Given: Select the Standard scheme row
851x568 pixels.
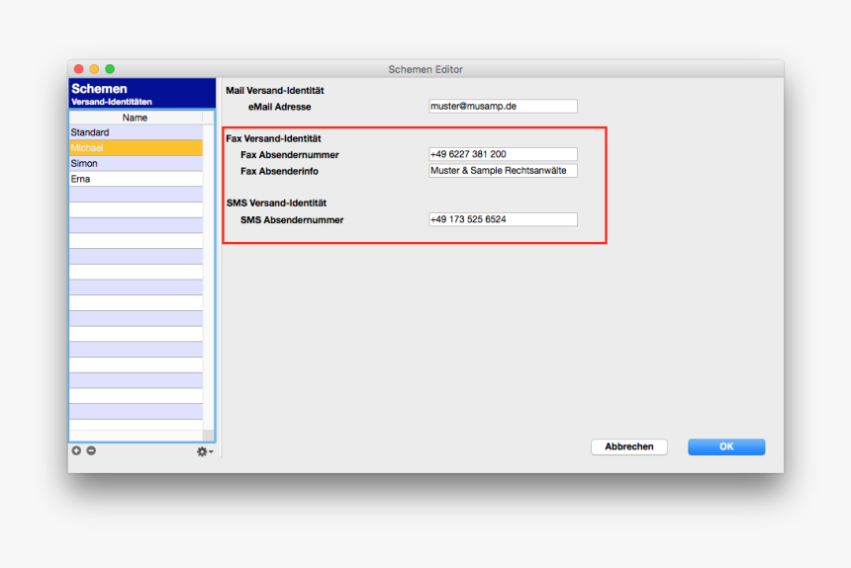Looking at the screenshot, I should click(x=137, y=132).
